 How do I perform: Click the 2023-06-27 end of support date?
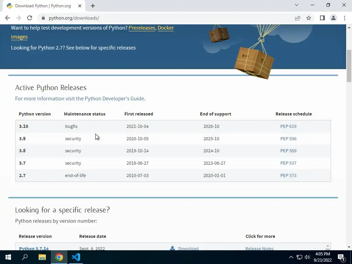(x=214, y=163)
